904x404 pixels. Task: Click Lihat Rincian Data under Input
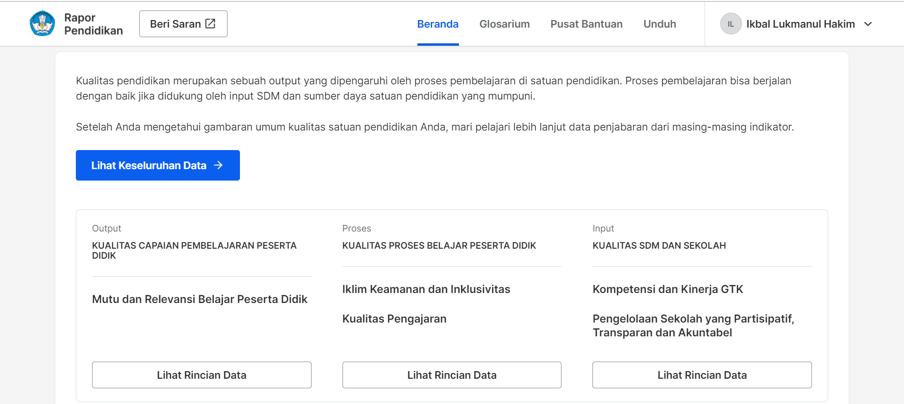pos(702,375)
